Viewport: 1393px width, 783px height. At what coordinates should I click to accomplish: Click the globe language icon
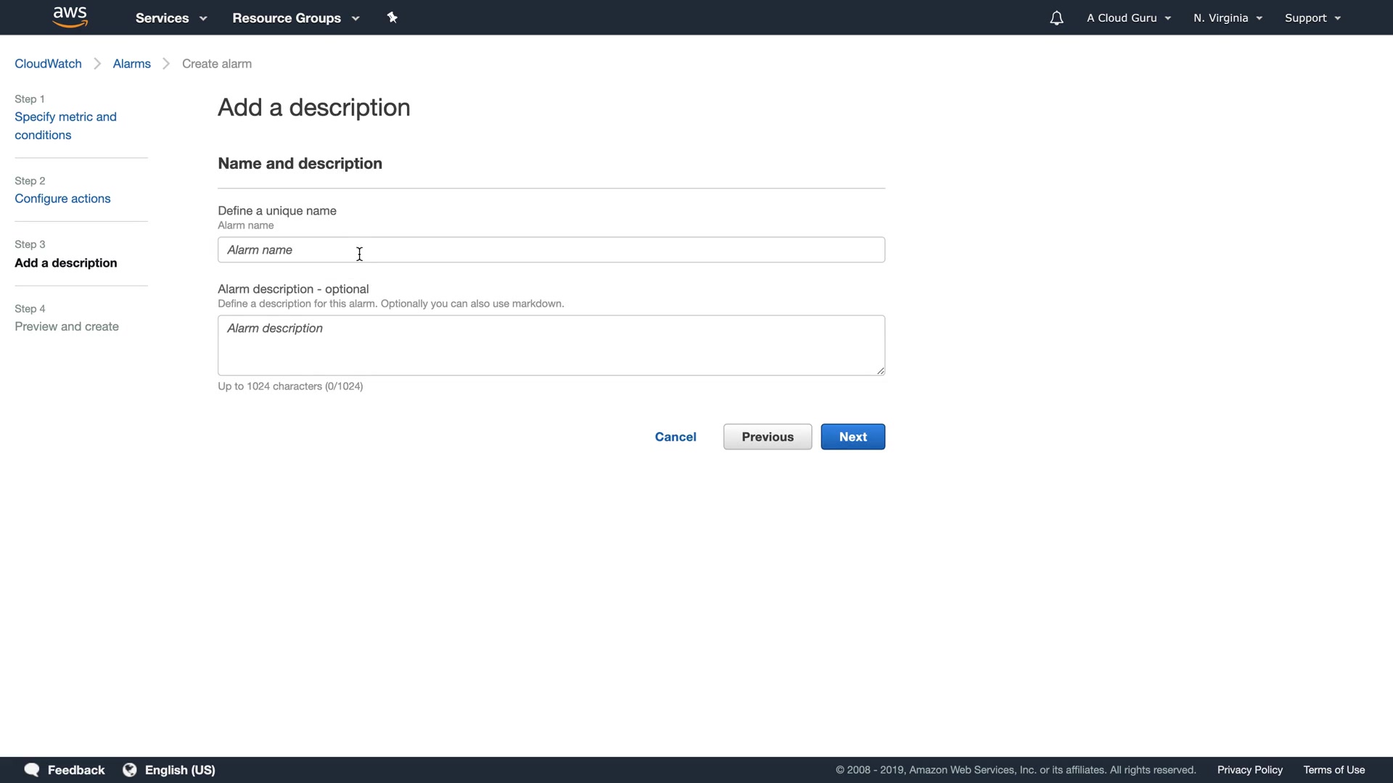130,770
